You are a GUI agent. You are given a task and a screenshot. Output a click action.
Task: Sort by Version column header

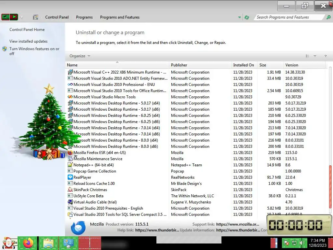[x=304, y=65]
